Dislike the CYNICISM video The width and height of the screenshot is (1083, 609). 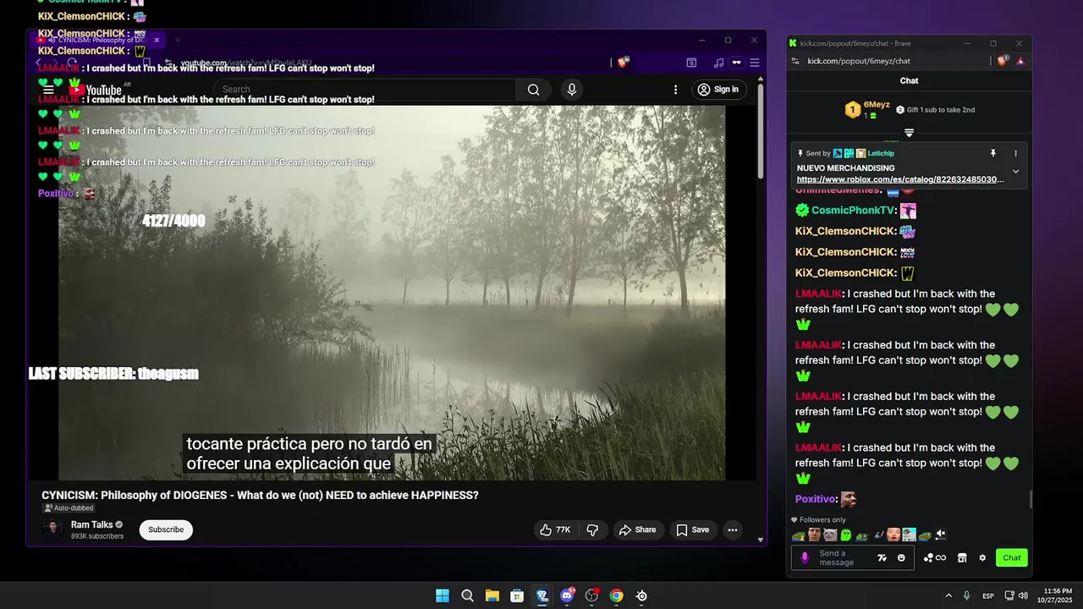point(592,529)
